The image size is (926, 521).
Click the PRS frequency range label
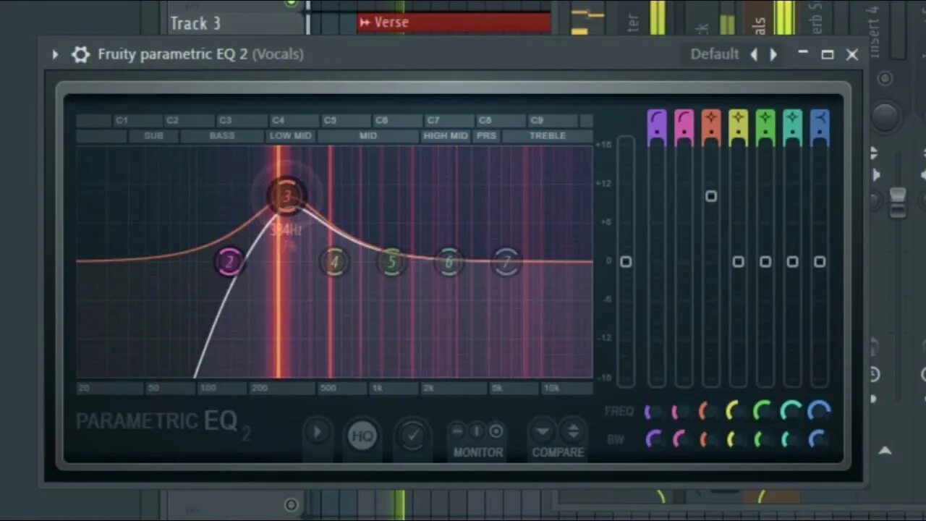tap(487, 136)
